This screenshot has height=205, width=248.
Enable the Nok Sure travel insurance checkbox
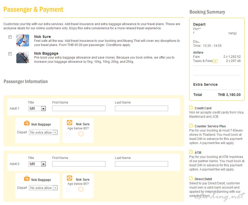click(10, 37)
